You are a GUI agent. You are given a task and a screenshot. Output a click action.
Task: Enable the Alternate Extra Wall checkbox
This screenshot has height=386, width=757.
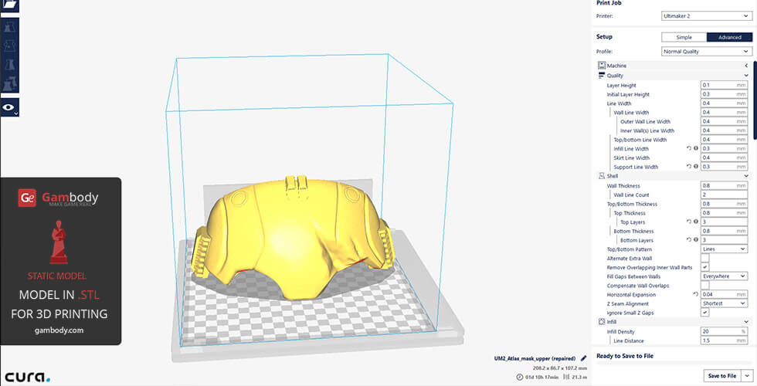tap(704, 258)
